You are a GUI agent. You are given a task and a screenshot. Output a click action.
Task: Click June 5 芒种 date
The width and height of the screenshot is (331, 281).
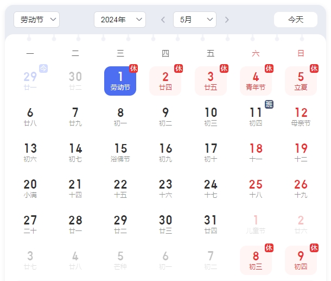(120, 260)
